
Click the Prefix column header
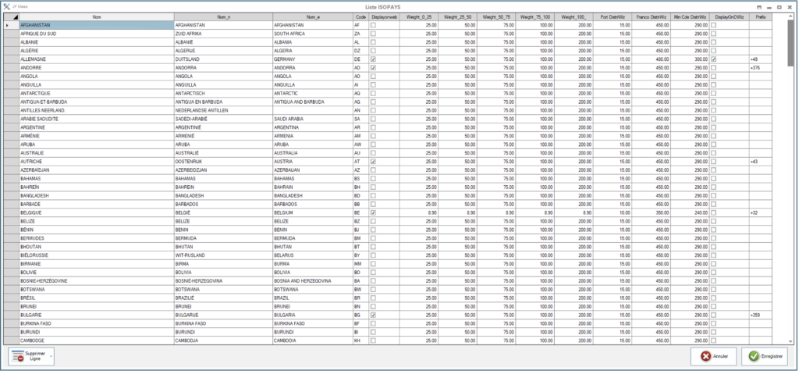759,16
